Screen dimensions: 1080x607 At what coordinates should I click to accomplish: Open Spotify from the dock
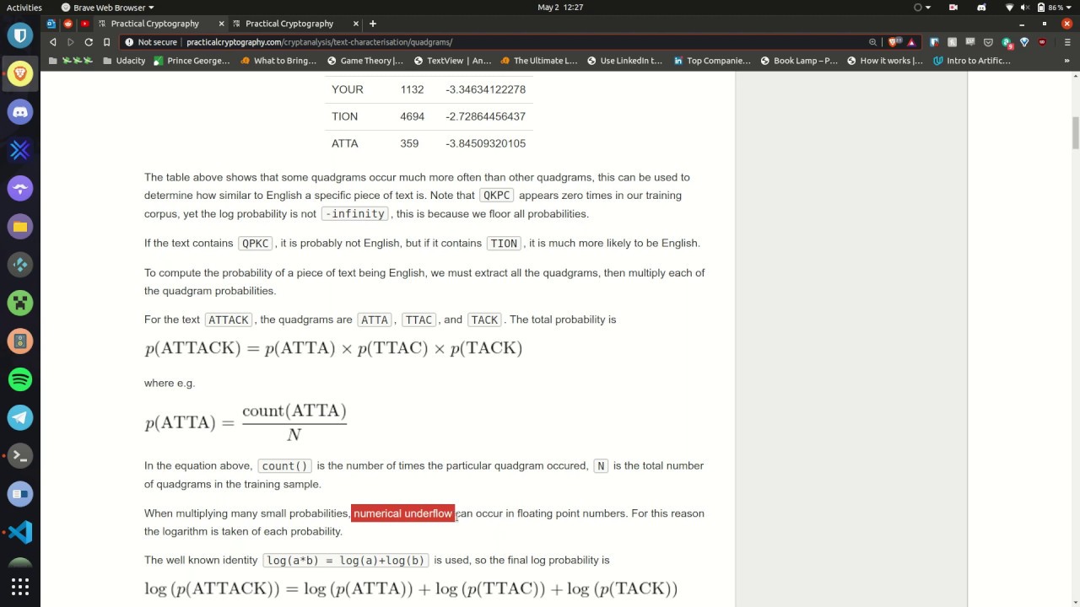(x=20, y=379)
